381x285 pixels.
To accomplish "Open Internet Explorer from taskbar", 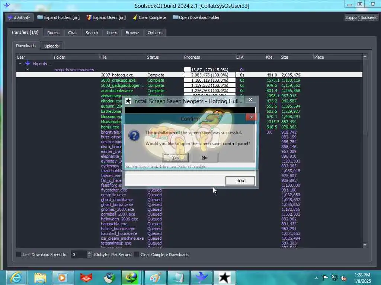I will 16,278.
